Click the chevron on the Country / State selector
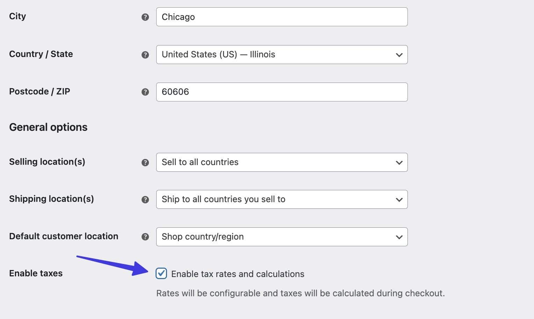Viewport: 534px width, 319px height. point(399,55)
